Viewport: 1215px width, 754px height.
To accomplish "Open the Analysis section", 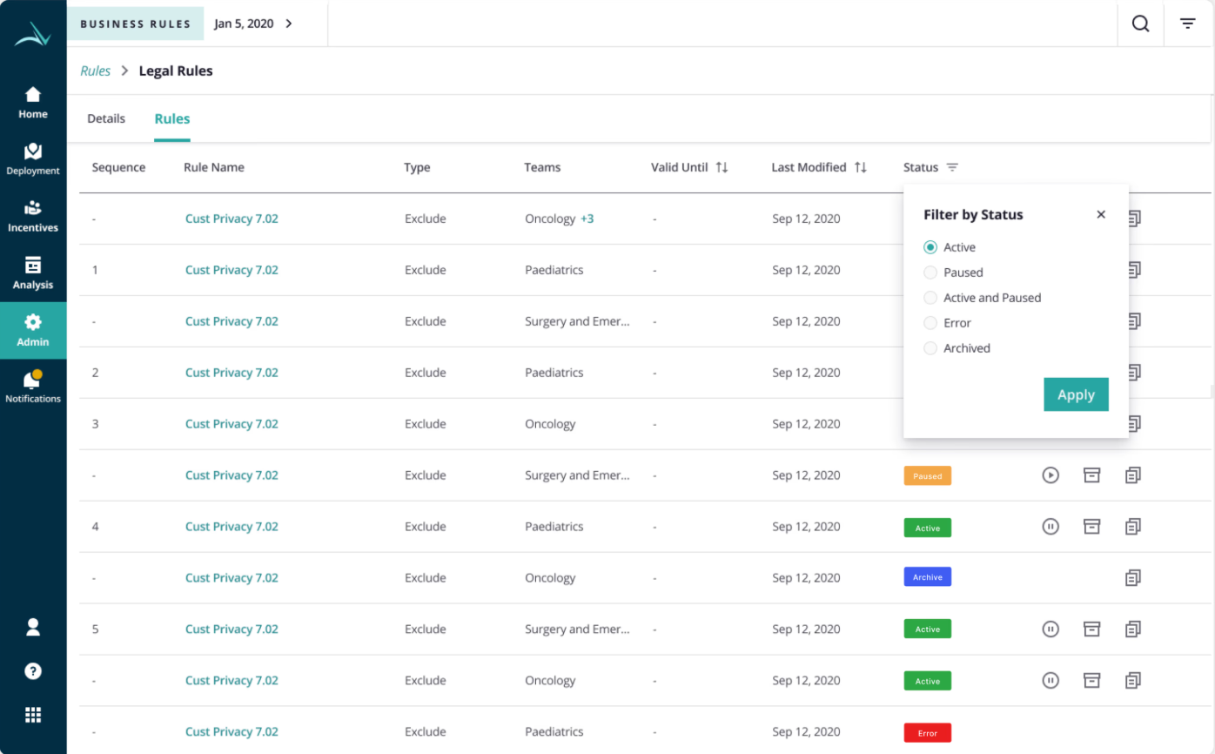I will click(x=33, y=273).
